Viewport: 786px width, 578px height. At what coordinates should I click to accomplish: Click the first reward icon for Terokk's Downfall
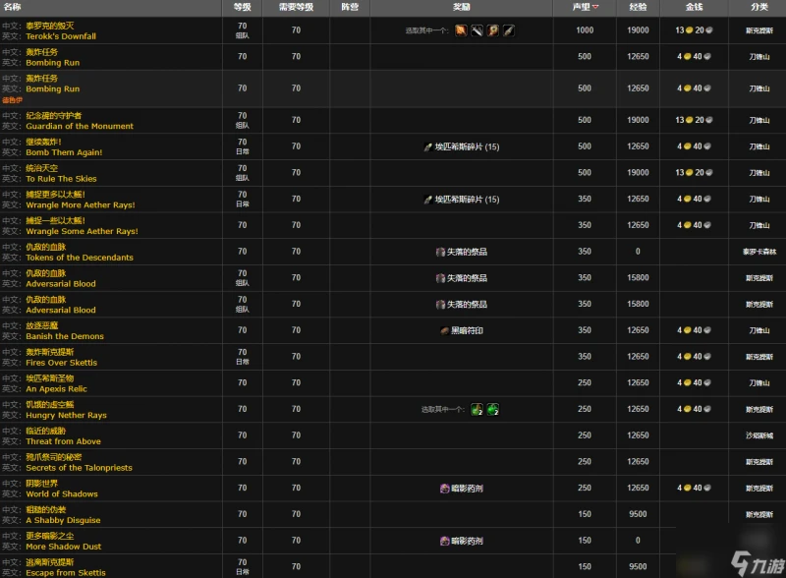pos(460,30)
